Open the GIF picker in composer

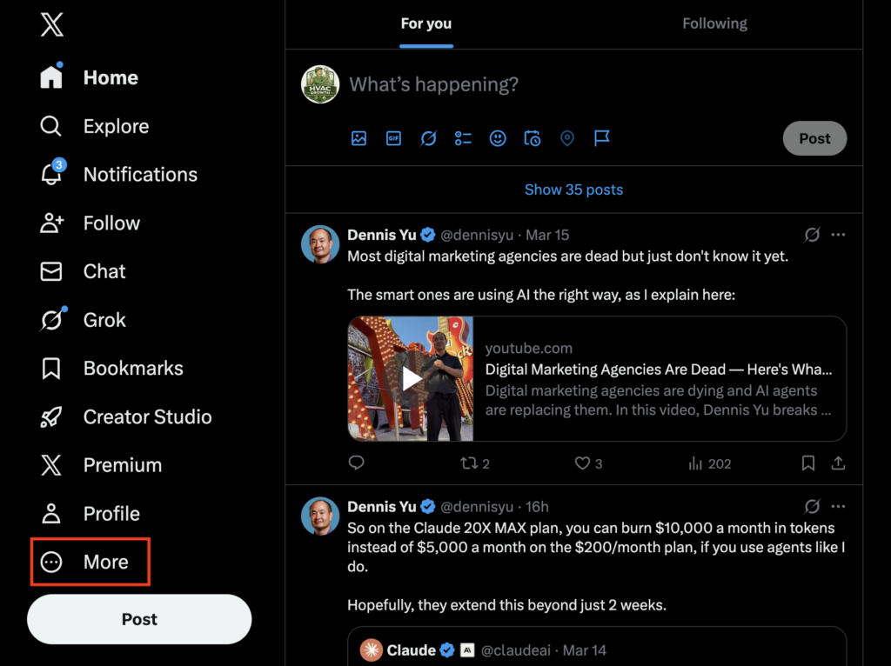[393, 138]
